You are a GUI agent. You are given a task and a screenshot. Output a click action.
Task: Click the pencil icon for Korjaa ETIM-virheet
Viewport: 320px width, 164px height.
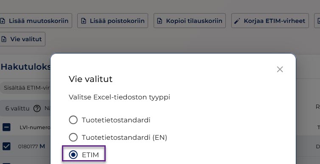237,21
